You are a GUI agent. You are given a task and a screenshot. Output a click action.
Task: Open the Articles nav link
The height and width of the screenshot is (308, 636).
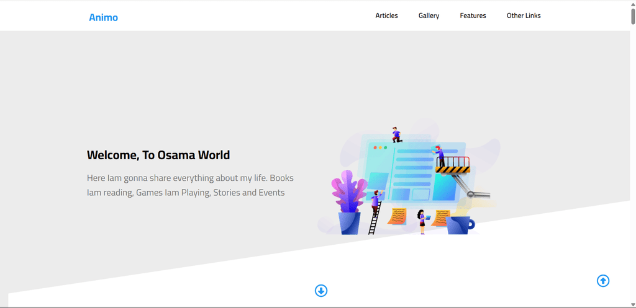click(386, 15)
